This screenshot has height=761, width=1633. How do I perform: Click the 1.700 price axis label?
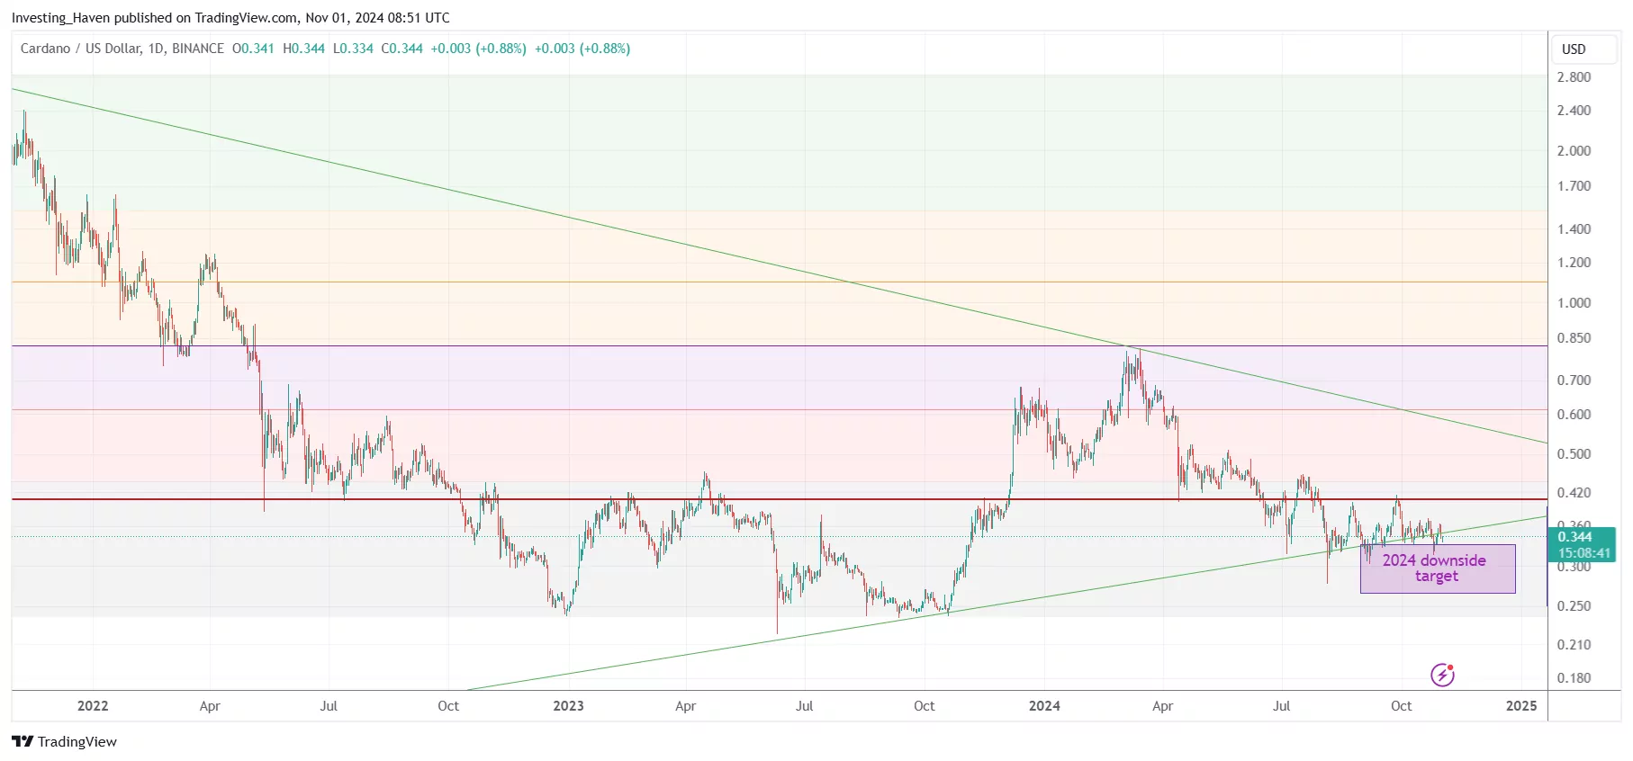1574,186
